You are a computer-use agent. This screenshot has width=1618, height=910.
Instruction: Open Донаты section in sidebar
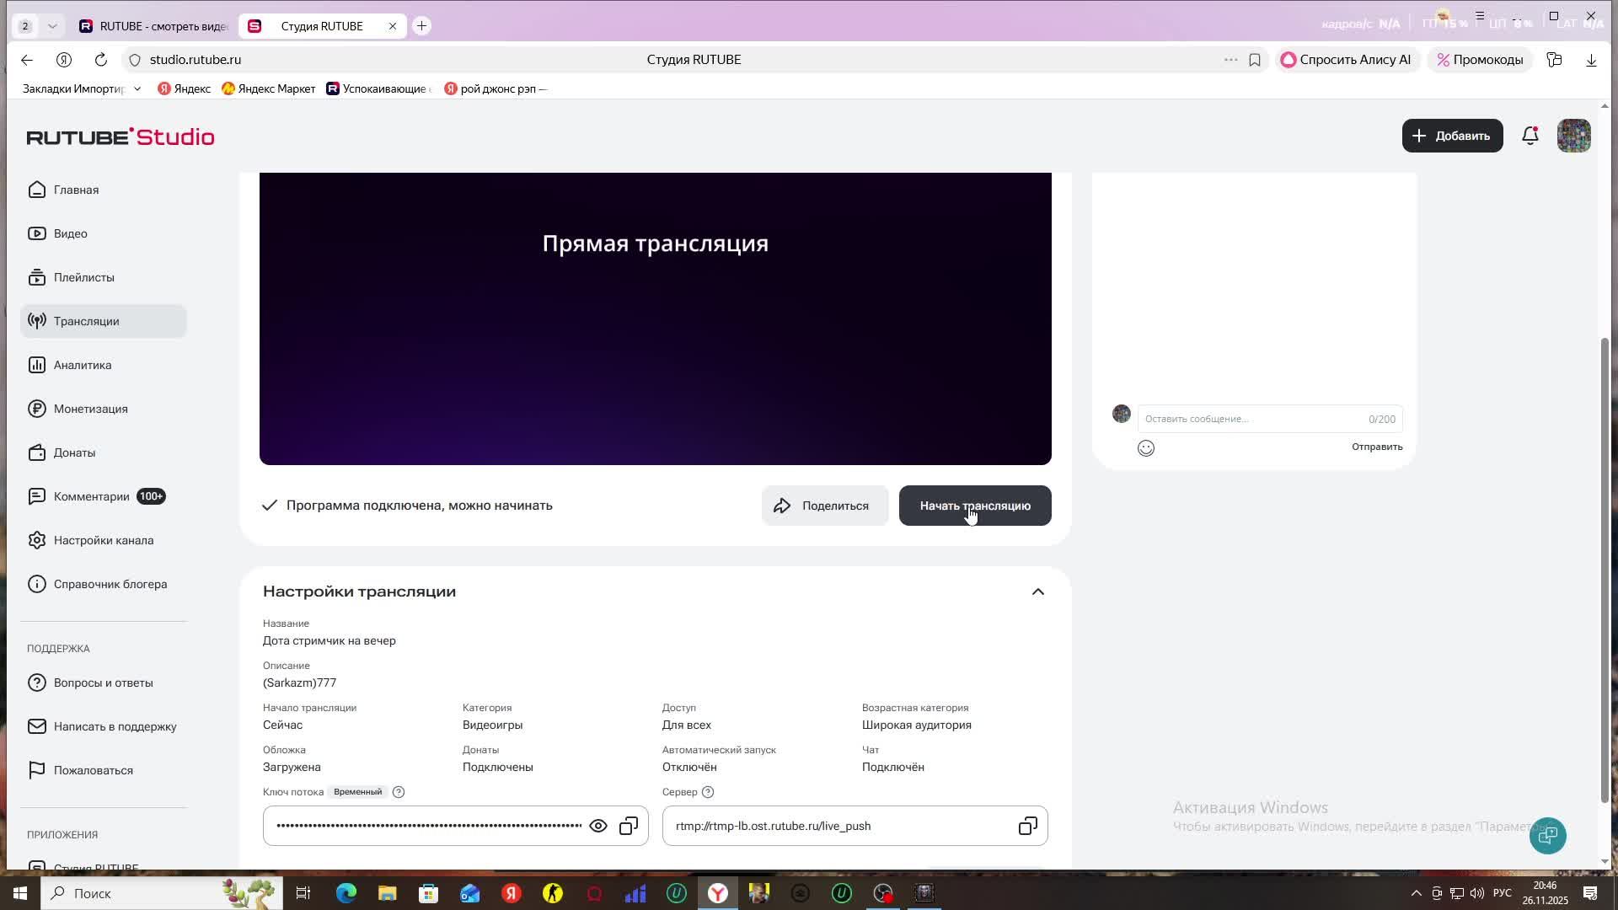[75, 452]
